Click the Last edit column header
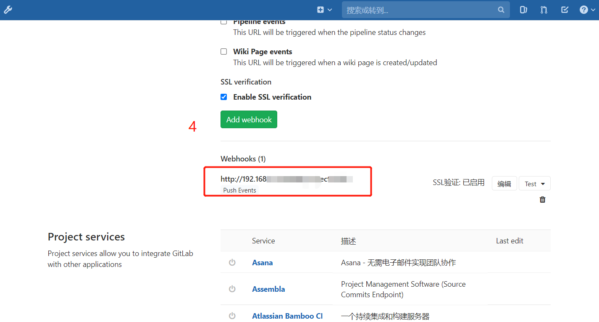This screenshot has width=599, height=322. (x=510, y=241)
